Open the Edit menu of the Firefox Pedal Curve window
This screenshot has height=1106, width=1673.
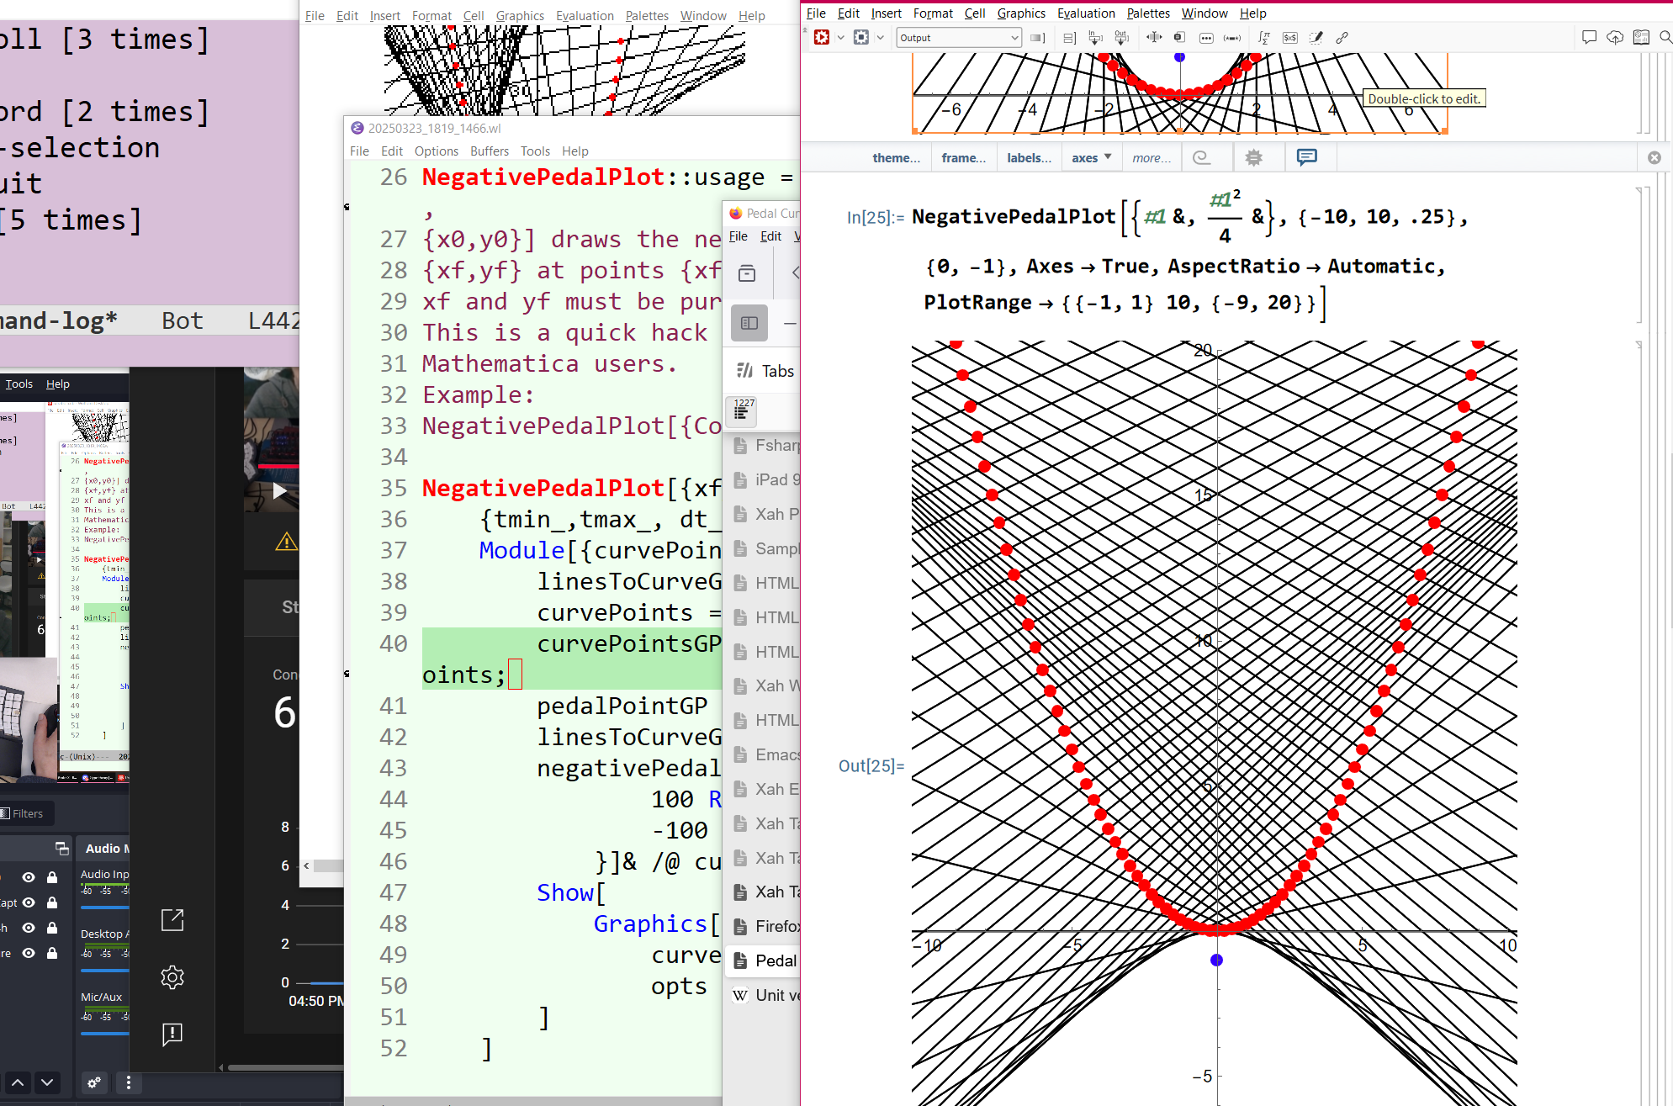click(770, 236)
